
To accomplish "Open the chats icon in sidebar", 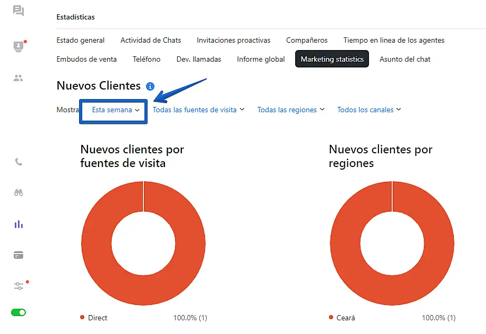I will (18, 11).
